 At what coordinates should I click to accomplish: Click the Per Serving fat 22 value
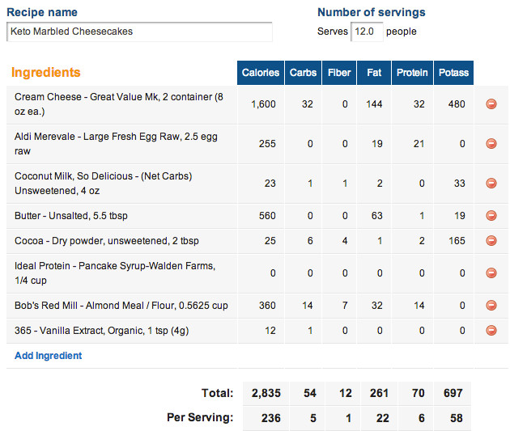point(382,418)
